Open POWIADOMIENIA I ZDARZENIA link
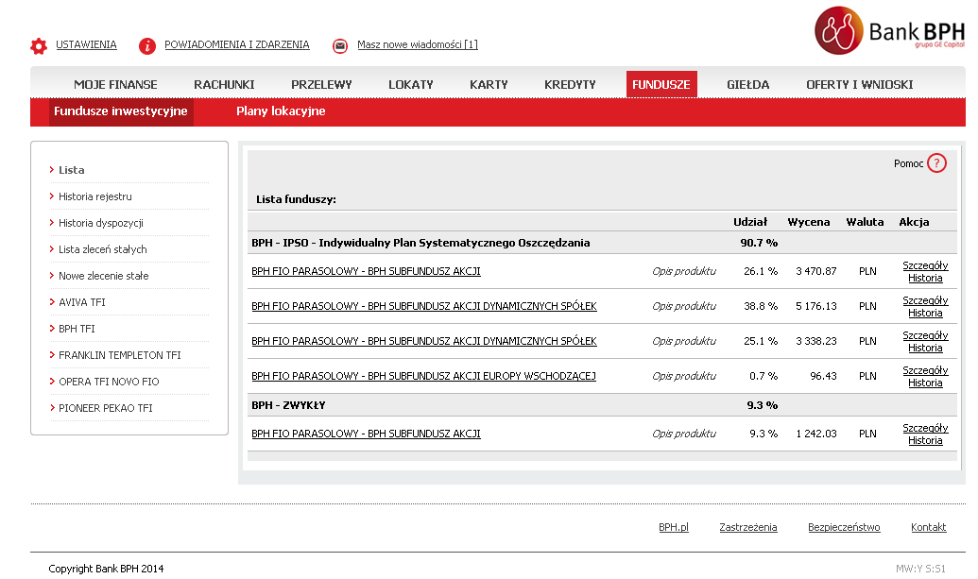This screenshot has height=579, width=978. point(237,44)
